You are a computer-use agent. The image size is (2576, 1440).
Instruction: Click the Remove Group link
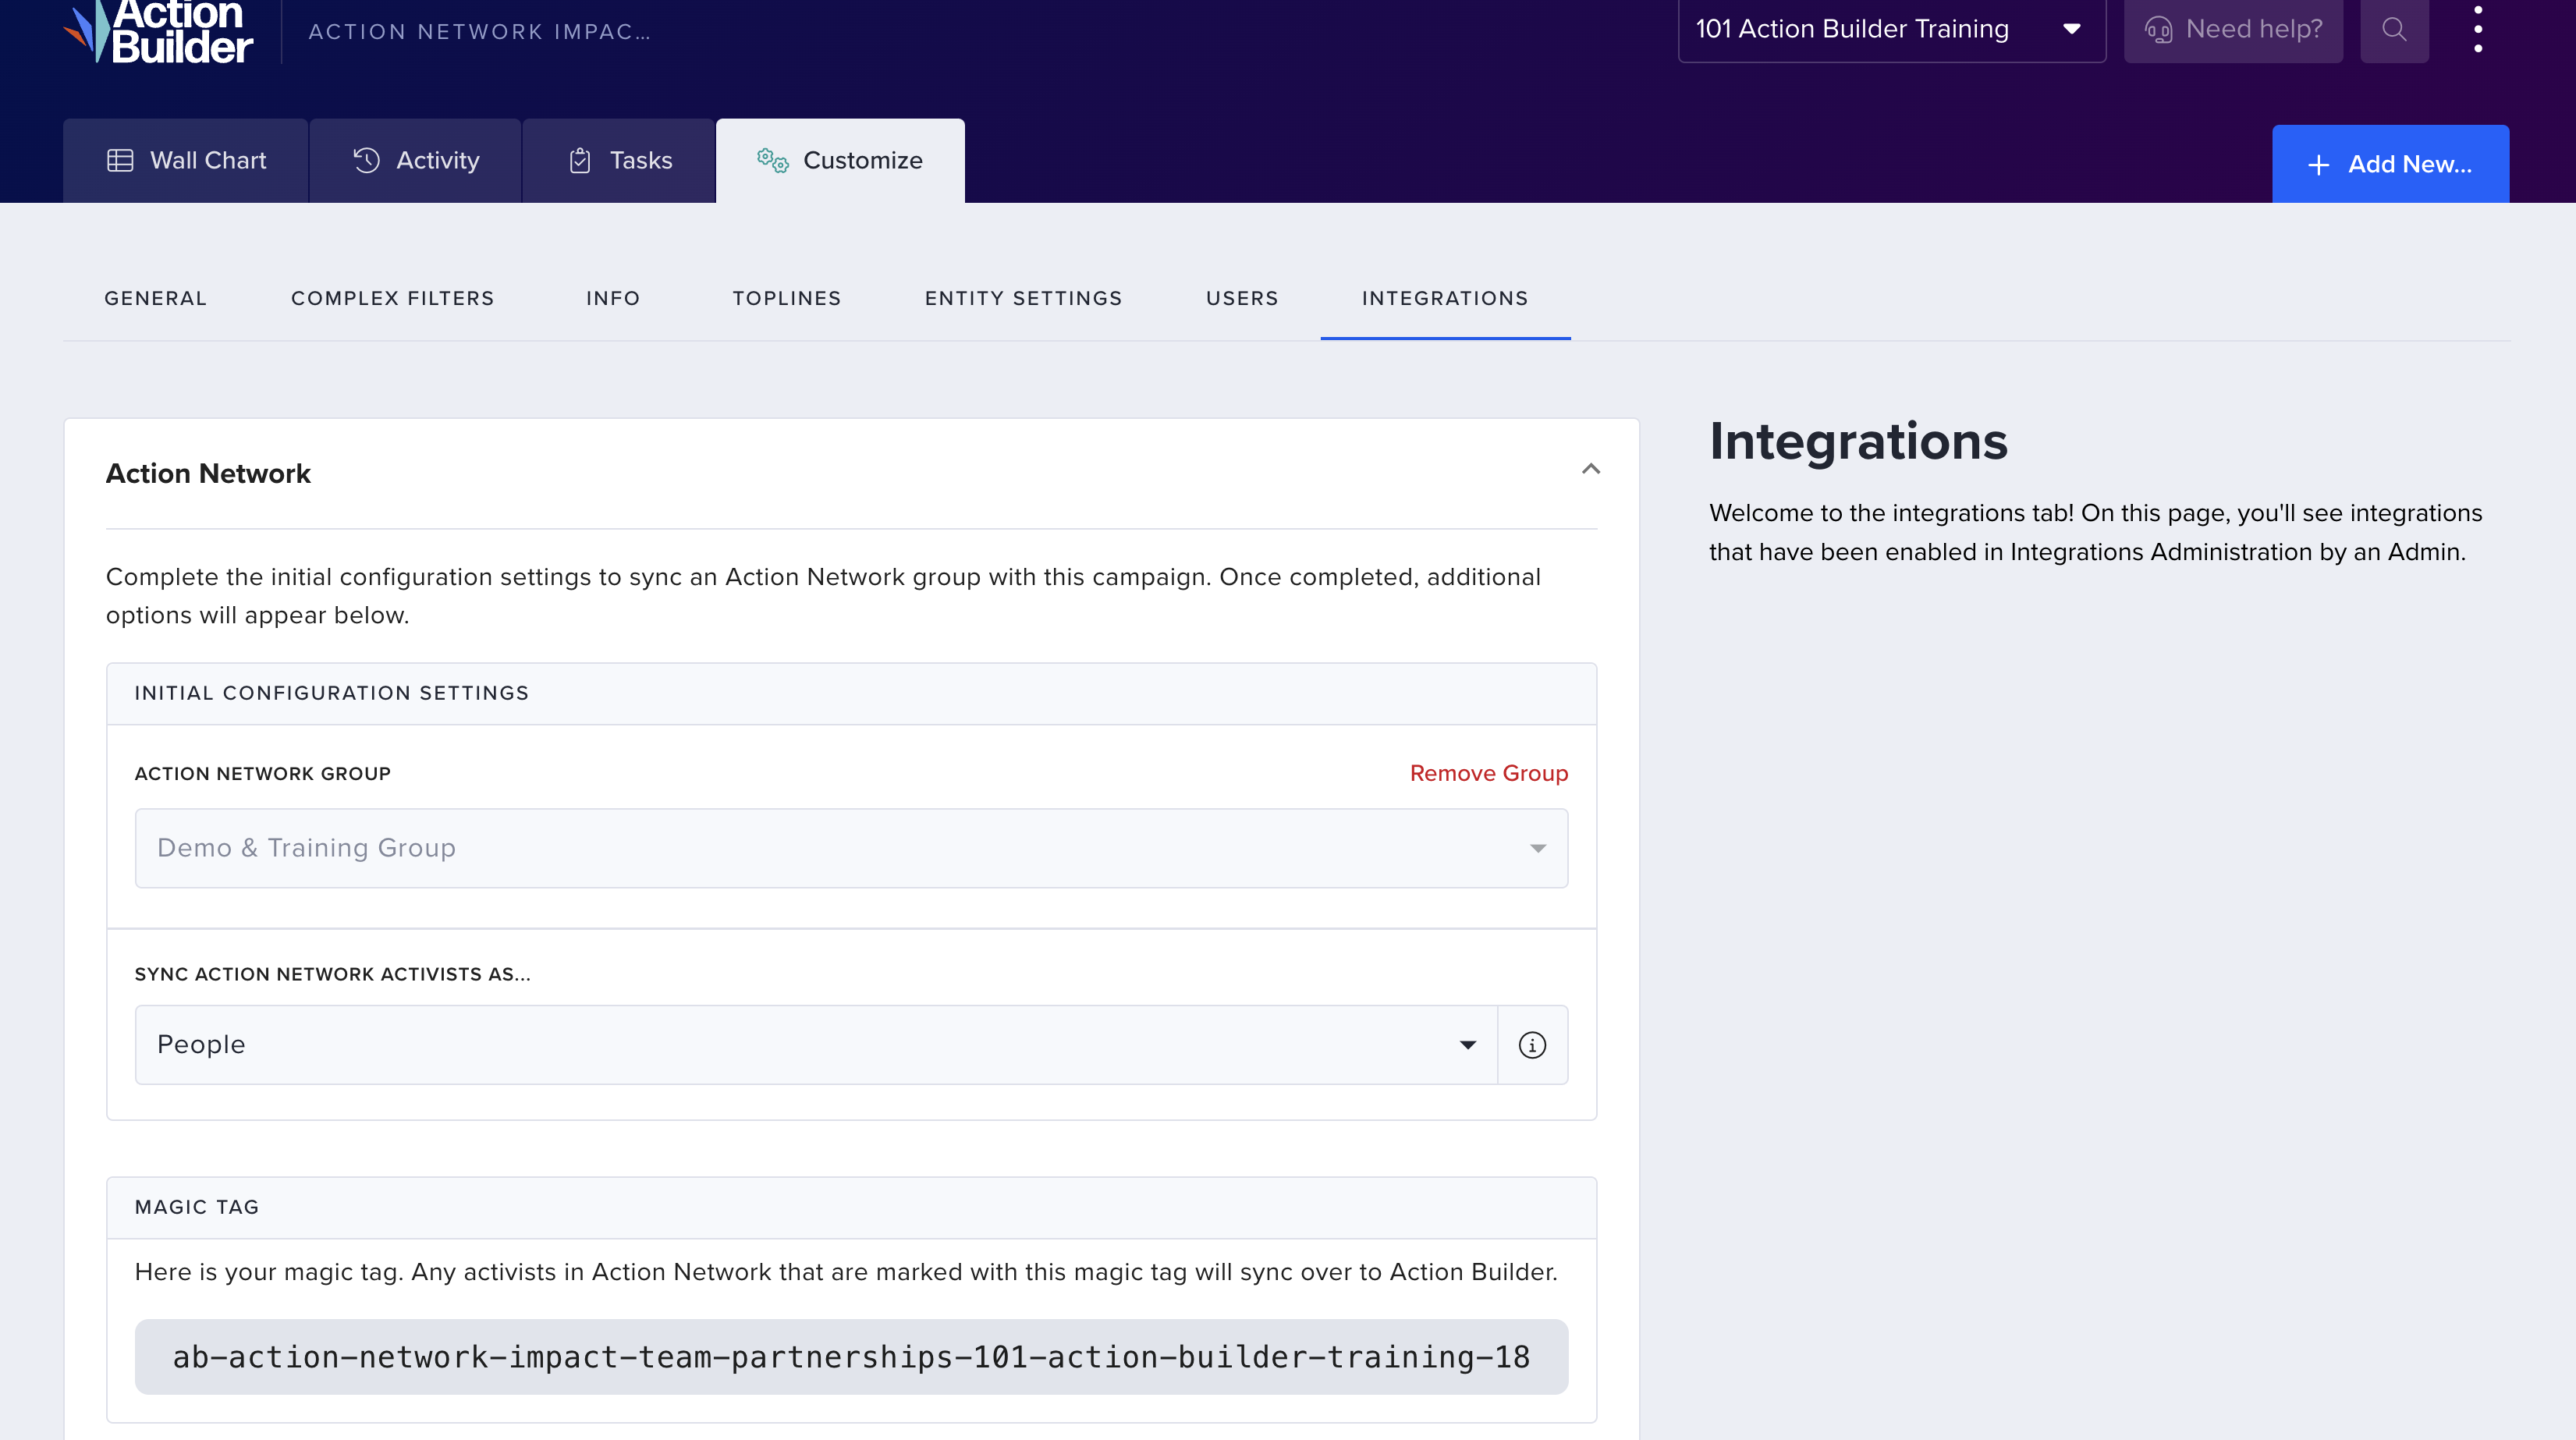coord(1489,773)
